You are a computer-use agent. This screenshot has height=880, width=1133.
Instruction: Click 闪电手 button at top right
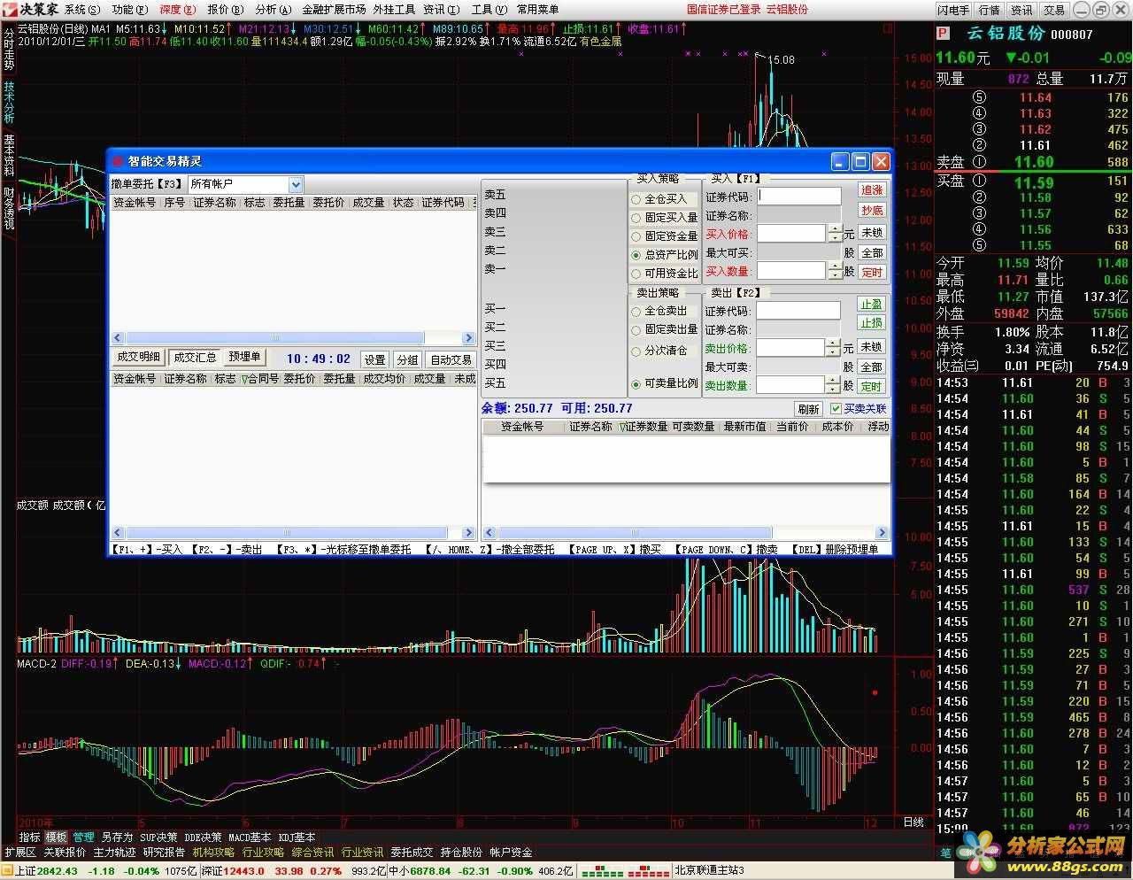[954, 10]
